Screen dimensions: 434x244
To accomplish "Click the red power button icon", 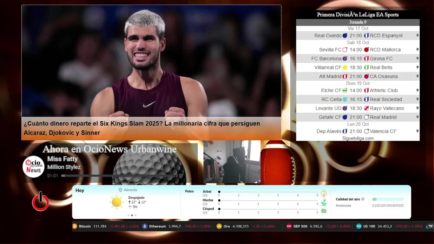I will [x=41, y=202].
